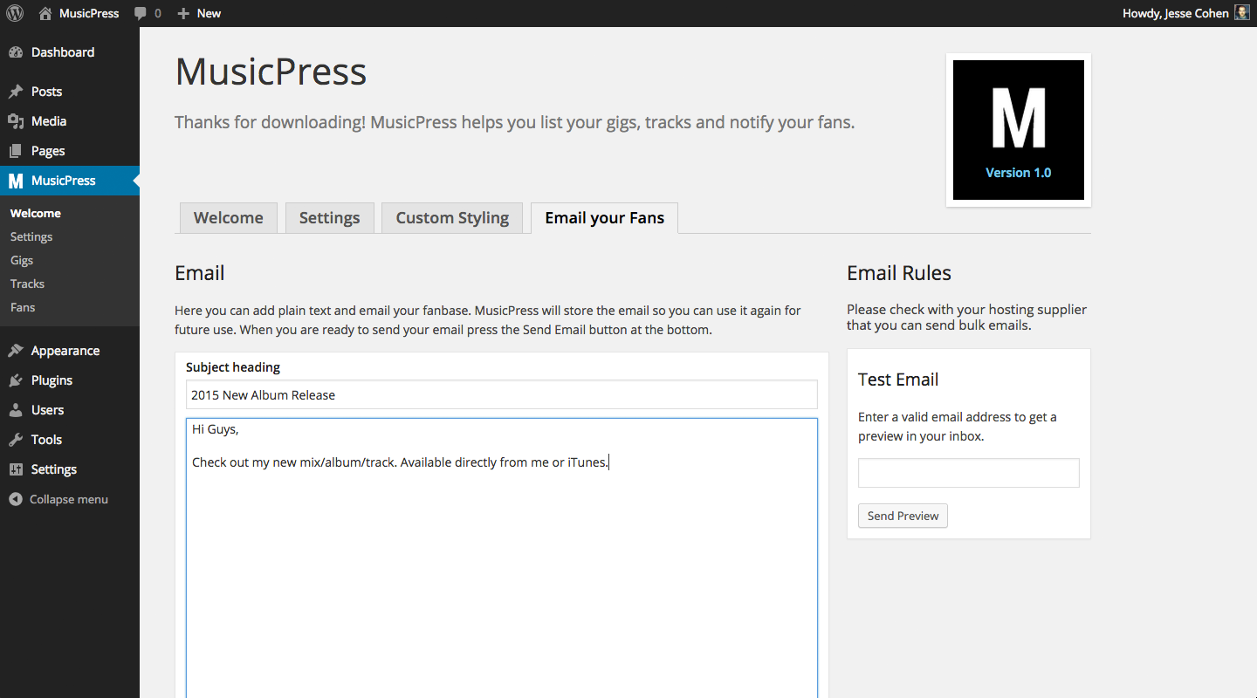
Task: Click Jesse Cohen's avatar thumbnail
Action: 1242,13
